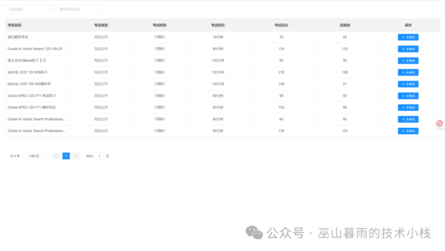445x251 pixels.
Task: Start the 演示题库考试 exam
Action: pos(408,37)
